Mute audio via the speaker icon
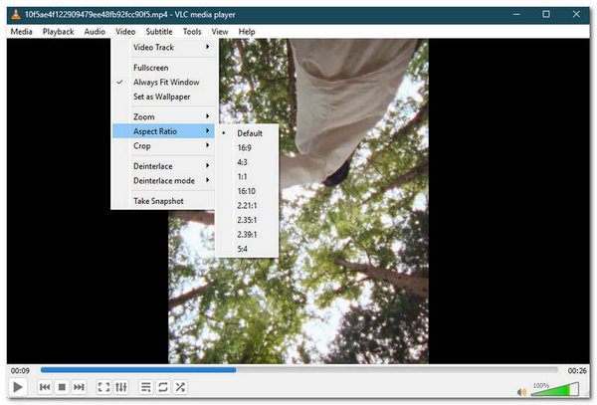 coord(523,390)
